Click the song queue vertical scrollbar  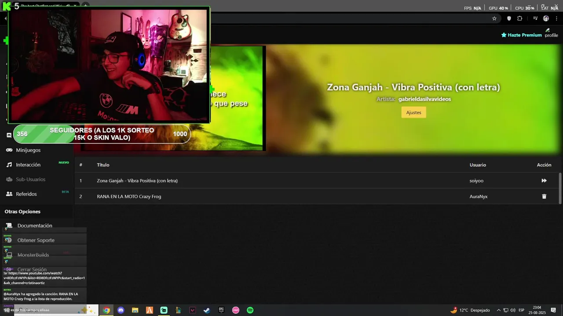tap(560, 188)
